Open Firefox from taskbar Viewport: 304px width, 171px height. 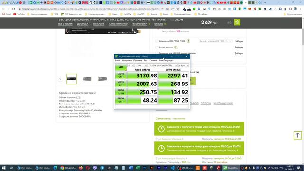click(x=80, y=168)
